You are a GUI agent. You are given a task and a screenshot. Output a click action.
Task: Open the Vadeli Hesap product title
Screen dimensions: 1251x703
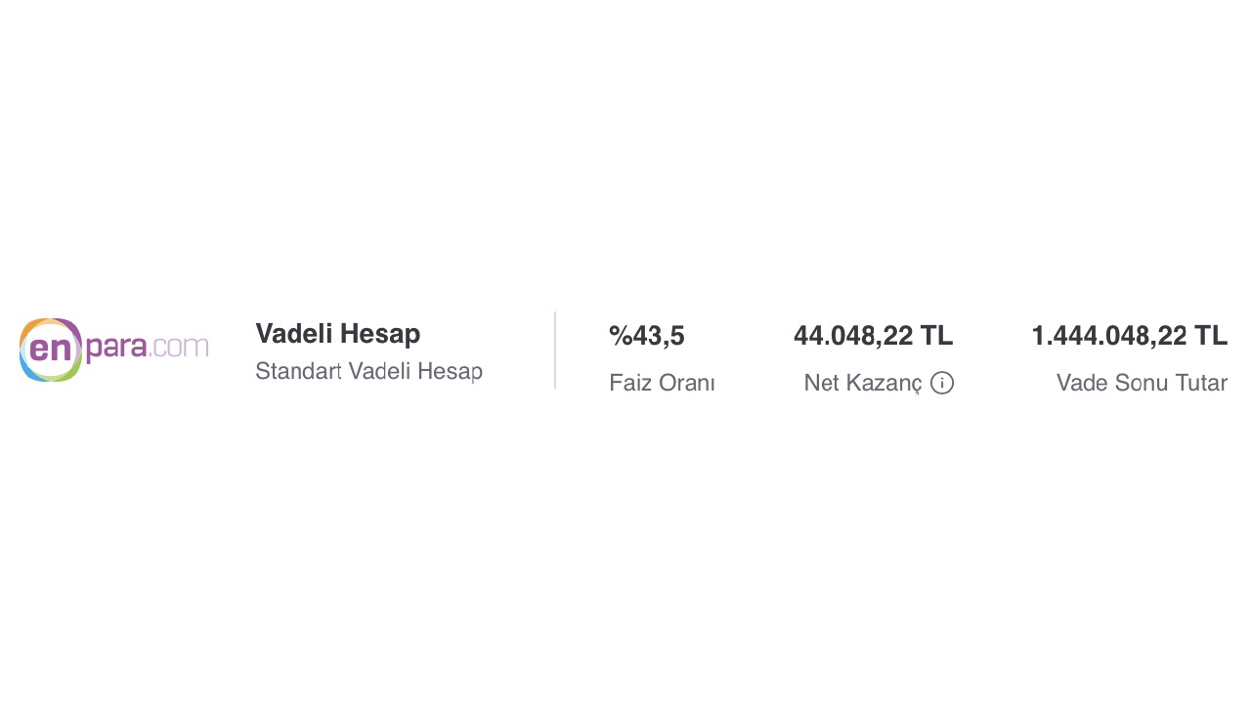point(337,333)
